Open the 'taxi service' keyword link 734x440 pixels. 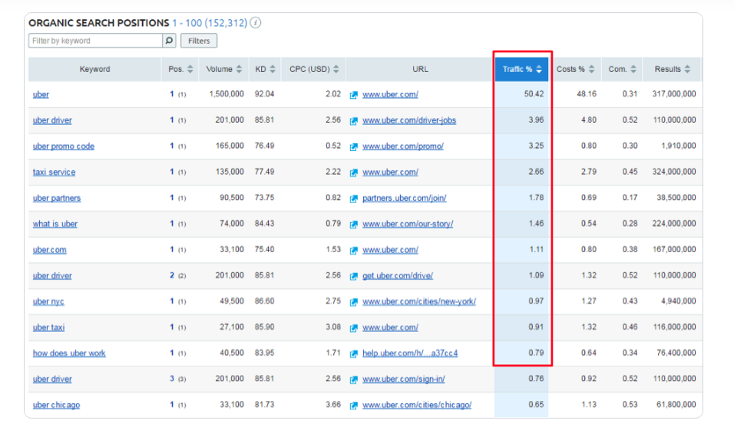point(54,172)
